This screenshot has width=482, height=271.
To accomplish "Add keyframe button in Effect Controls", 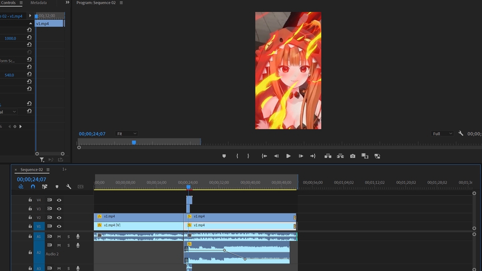I will pos(15,126).
